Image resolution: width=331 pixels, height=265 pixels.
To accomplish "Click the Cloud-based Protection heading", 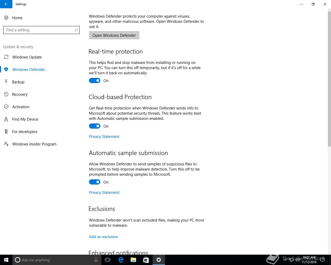I will (x=120, y=97).
